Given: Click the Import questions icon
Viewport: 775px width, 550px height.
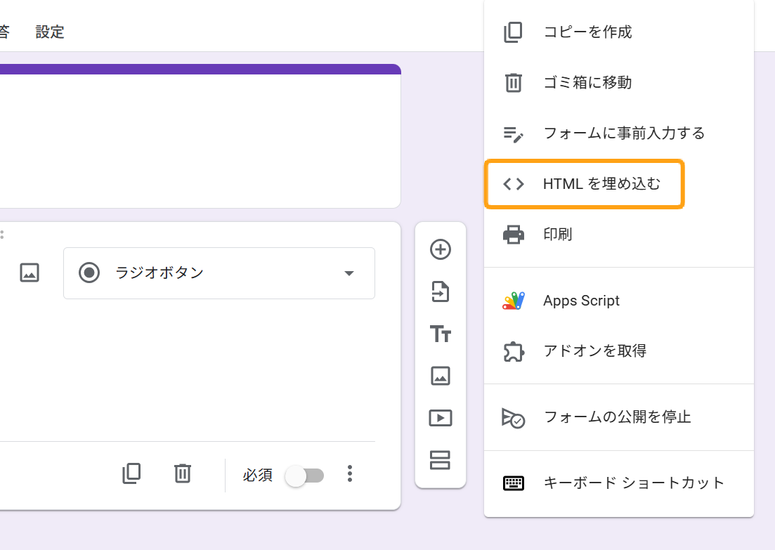Looking at the screenshot, I should coord(441,292).
